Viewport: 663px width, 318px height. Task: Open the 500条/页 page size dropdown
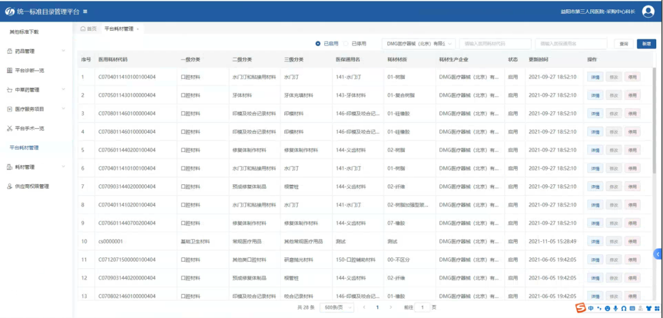(x=336, y=308)
